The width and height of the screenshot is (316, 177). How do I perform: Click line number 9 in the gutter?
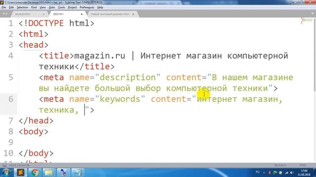[11, 142]
